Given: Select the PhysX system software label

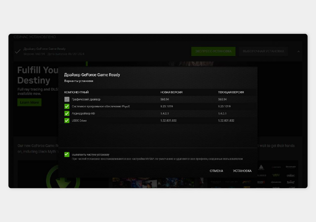Looking at the screenshot, I should (x=101, y=106).
